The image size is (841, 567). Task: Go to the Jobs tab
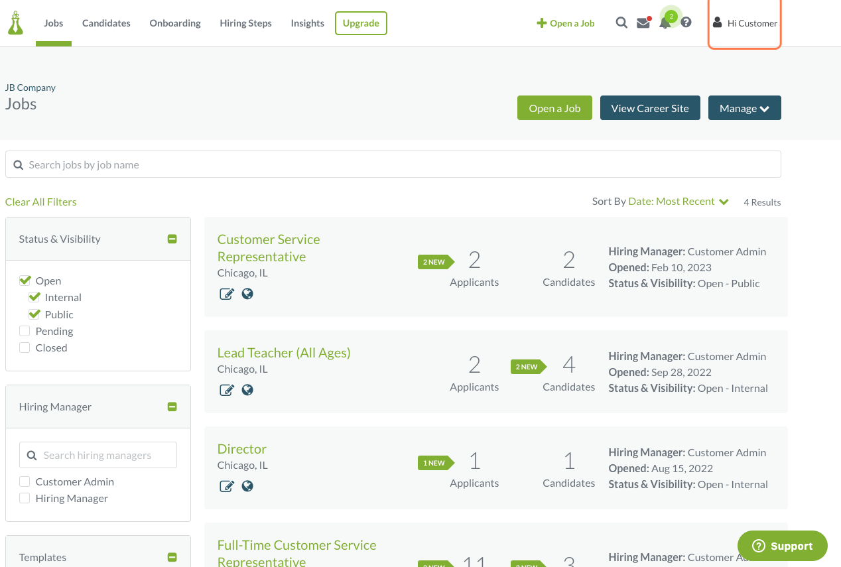(54, 23)
